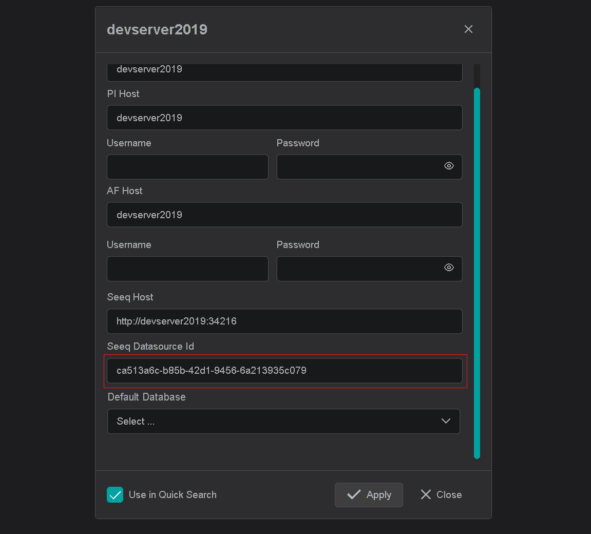The image size is (591, 534).
Task: Click the AF Host label
Action: pyautogui.click(x=124, y=190)
